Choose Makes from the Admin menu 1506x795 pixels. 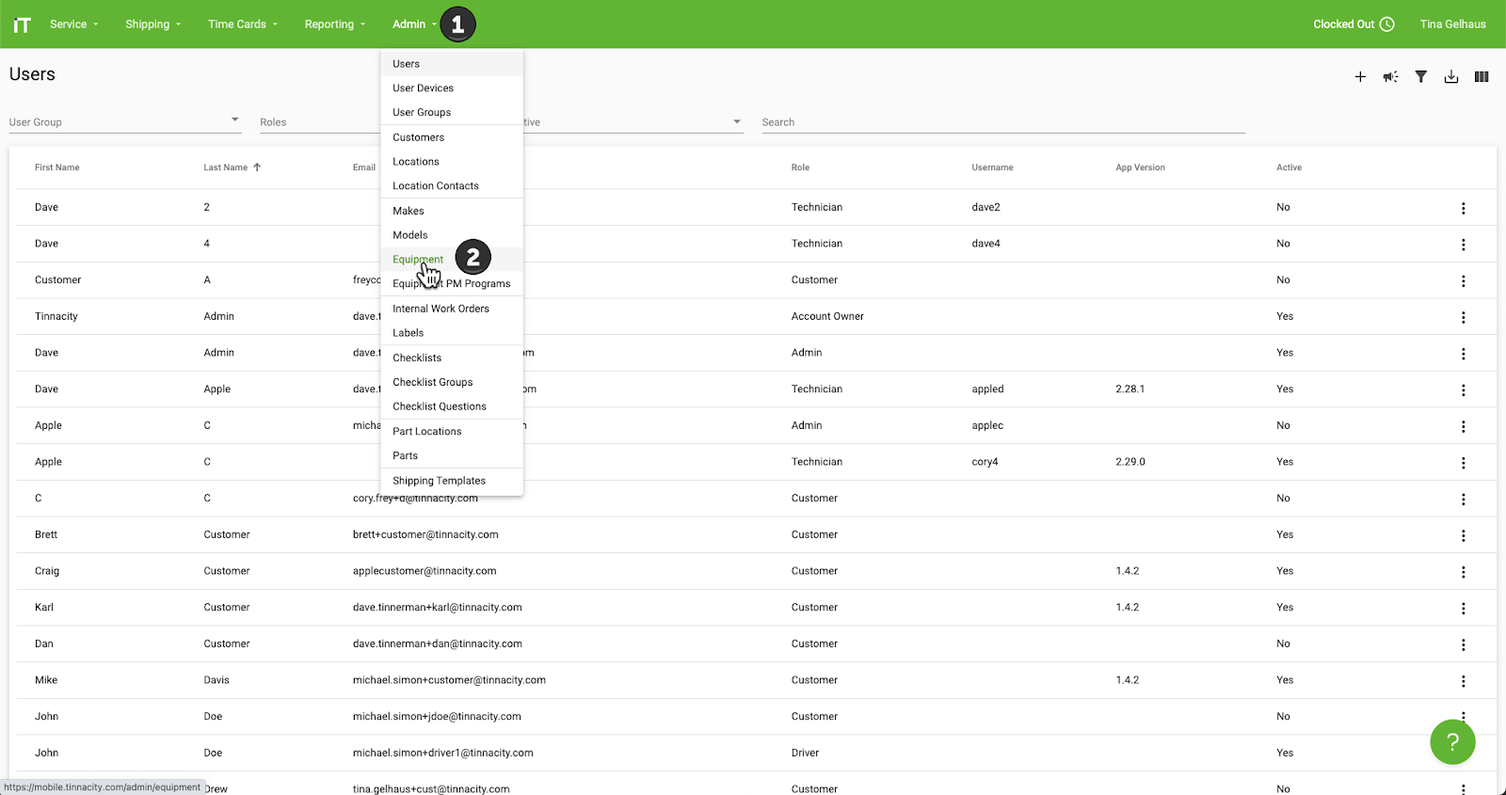tap(452, 211)
